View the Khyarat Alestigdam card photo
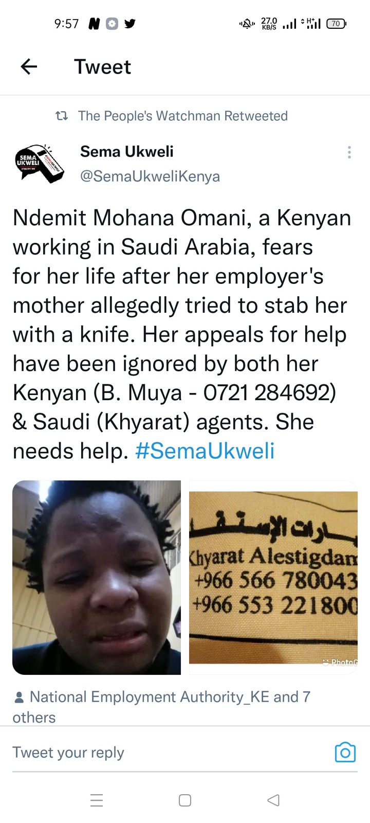The image size is (370, 823). [273, 578]
